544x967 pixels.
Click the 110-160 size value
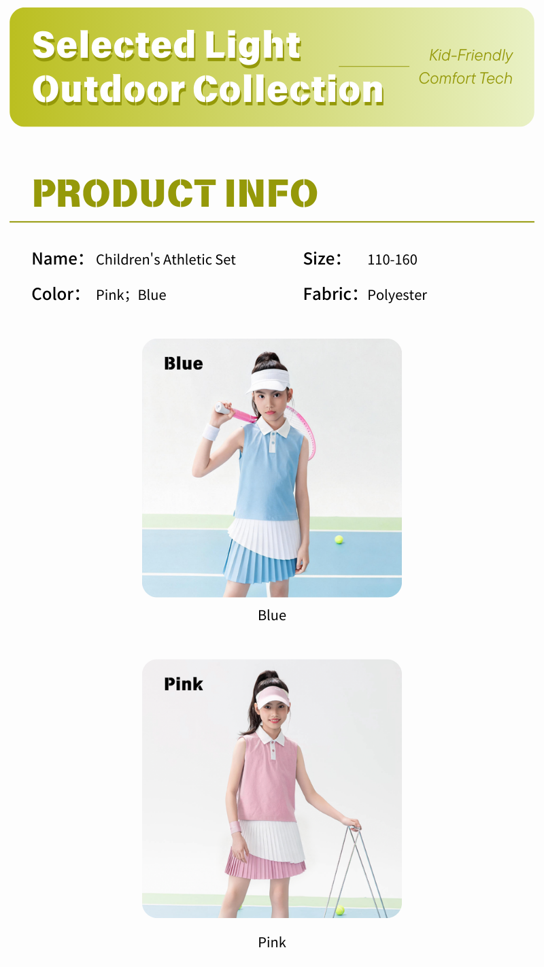pos(392,260)
